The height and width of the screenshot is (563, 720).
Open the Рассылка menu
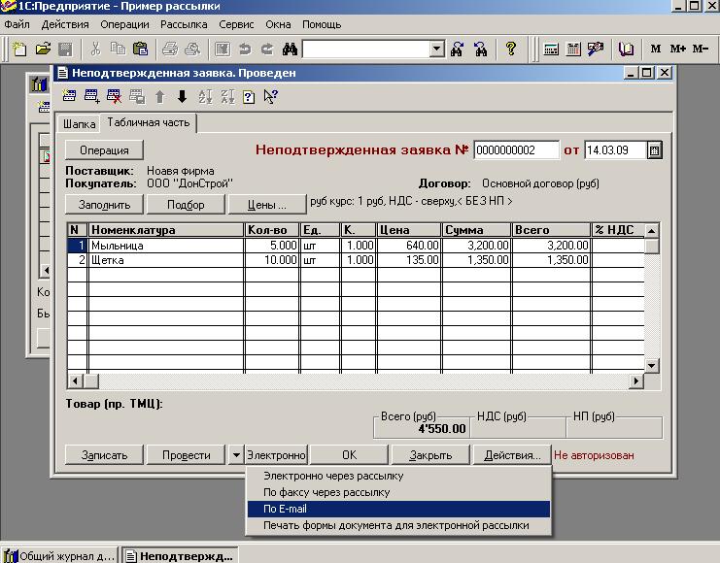click(184, 24)
